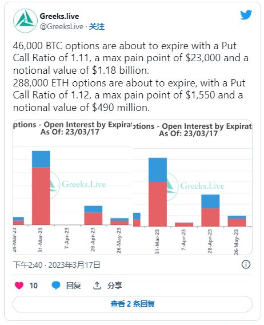Click the 关注 follow link

click(x=97, y=26)
